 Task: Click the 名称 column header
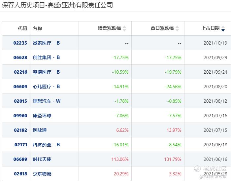point(37,28)
